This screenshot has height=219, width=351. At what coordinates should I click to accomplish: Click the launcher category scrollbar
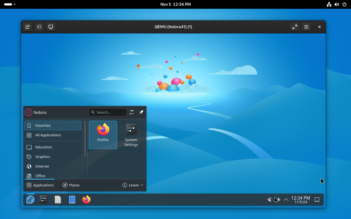coord(85,139)
